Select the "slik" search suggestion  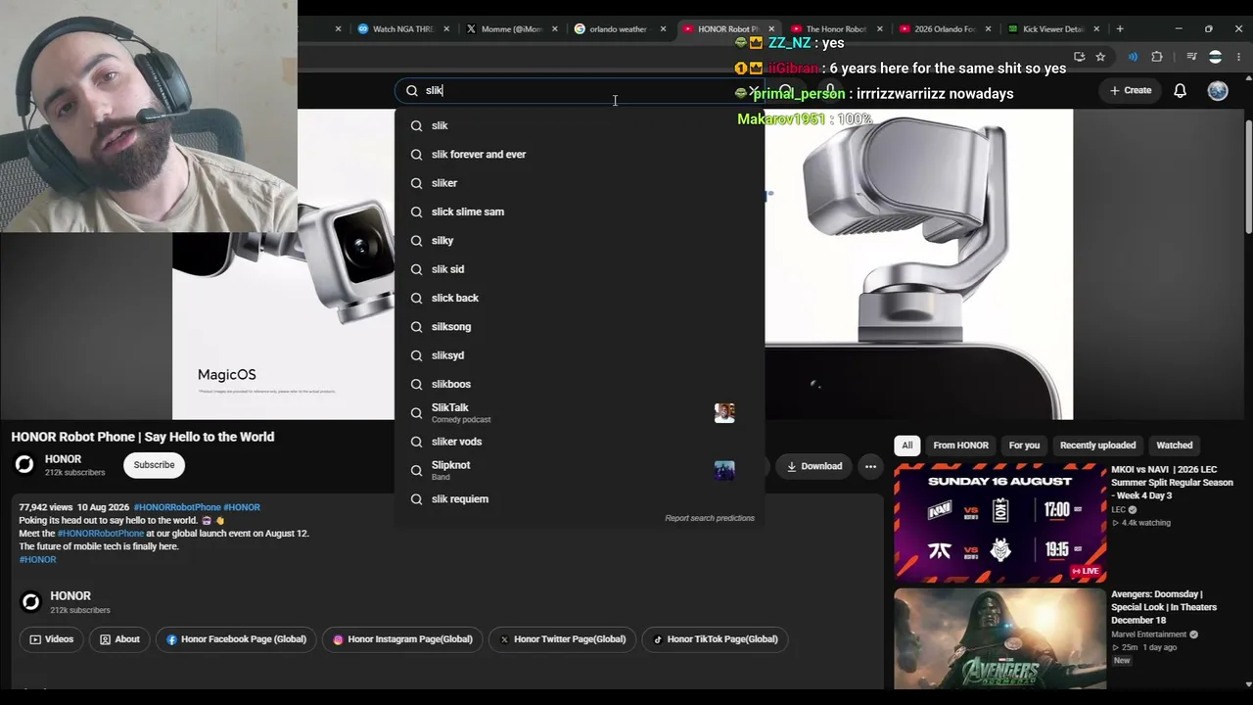[x=580, y=126]
